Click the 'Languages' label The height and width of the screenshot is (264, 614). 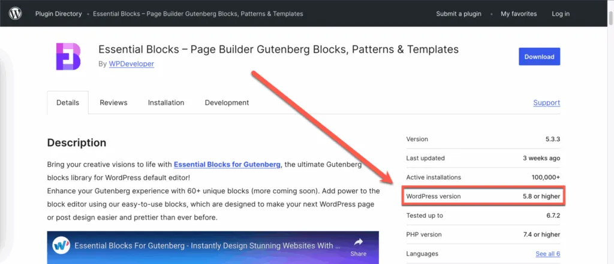[422, 254]
